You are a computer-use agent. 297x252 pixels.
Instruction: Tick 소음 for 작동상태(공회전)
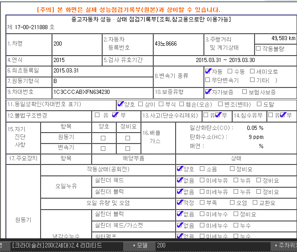coord(202,169)
